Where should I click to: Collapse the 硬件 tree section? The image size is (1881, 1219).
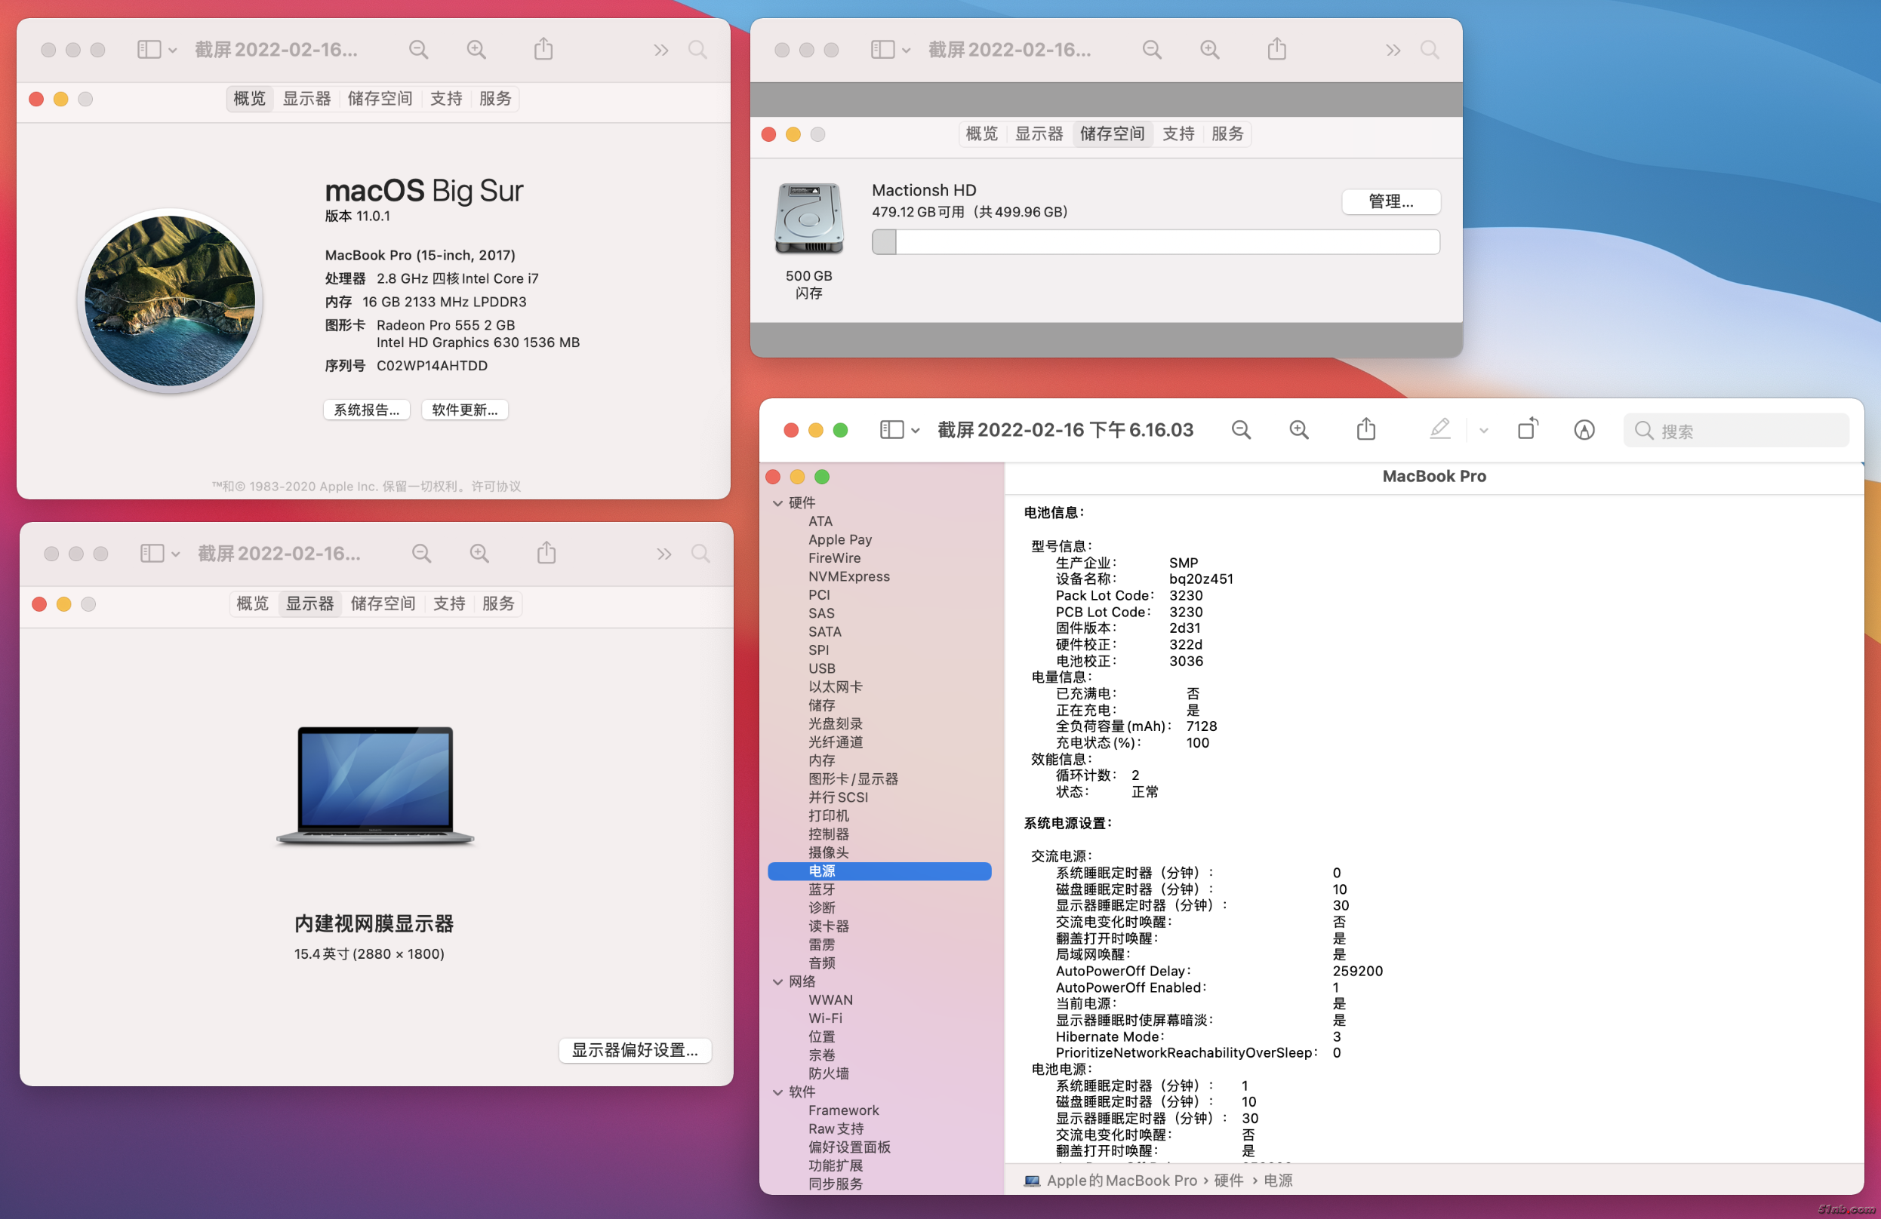coord(777,503)
